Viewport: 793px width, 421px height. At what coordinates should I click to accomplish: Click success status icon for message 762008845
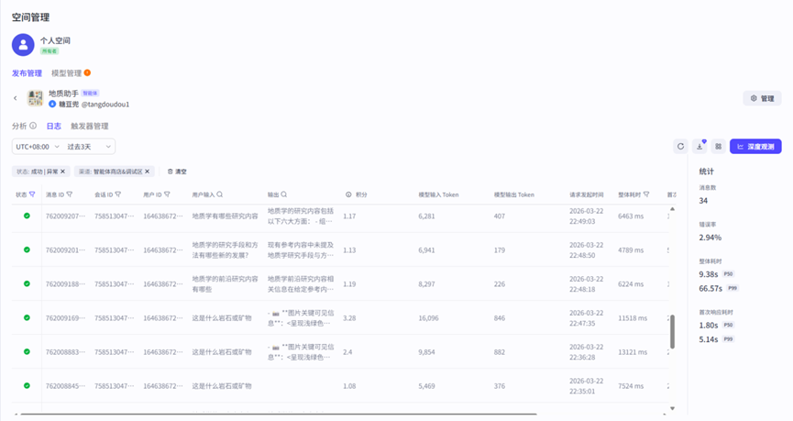tap(27, 385)
